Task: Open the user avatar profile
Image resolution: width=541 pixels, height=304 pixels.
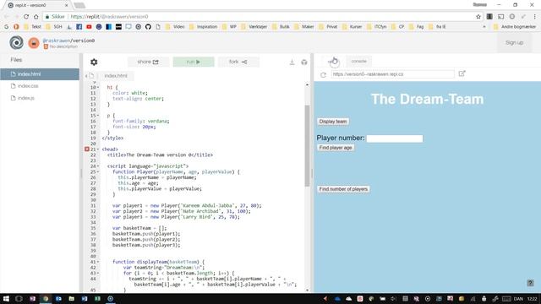Action: tap(34, 43)
